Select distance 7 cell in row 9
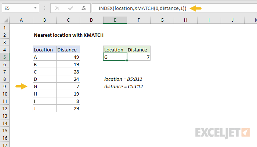This screenshot has height=147, width=257. tap(68, 87)
